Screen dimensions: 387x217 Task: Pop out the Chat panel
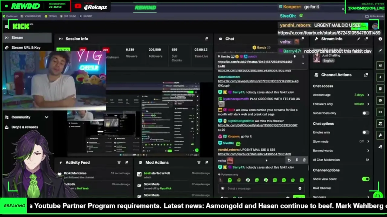point(302,39)
